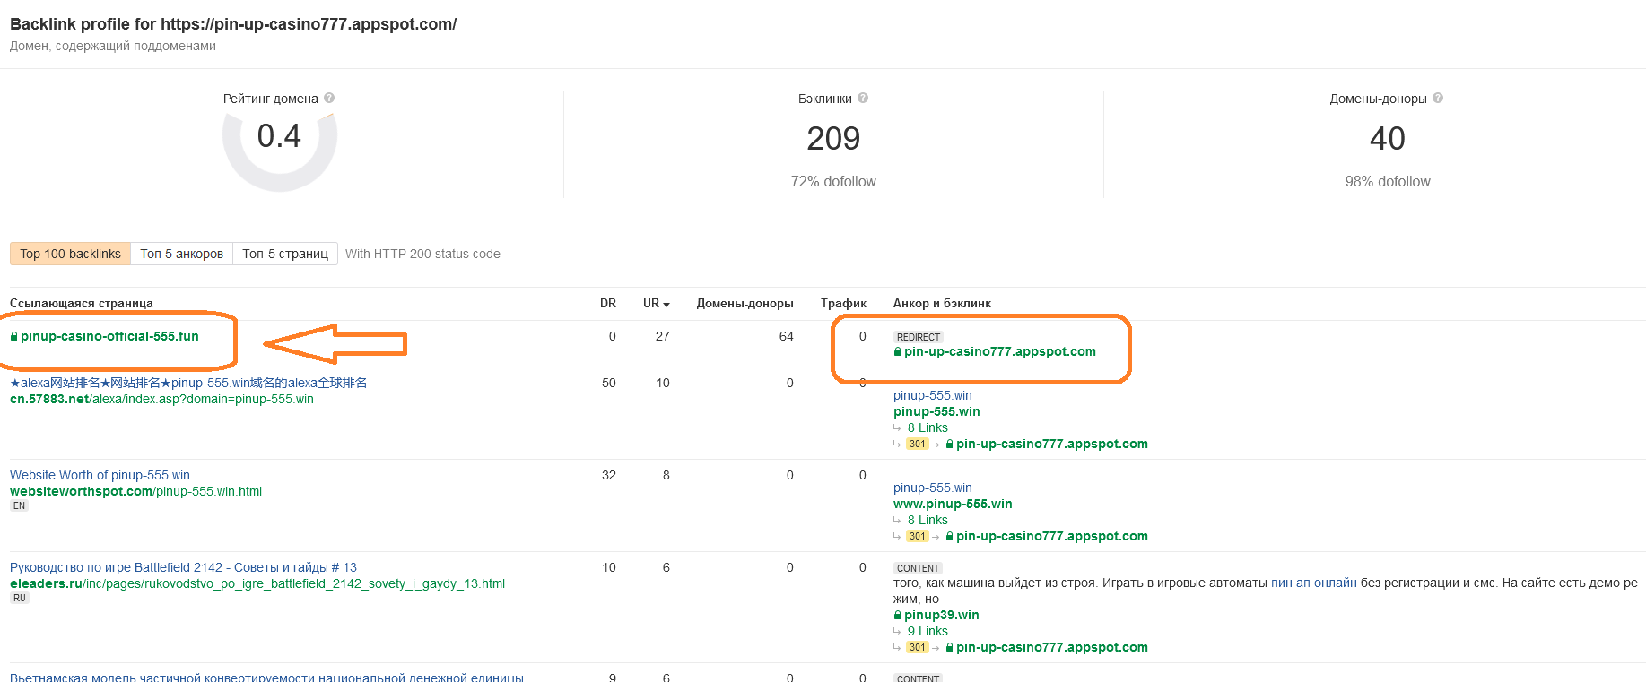Expand 8 Links under www.pinup-555.win

(x=928, y=520)
